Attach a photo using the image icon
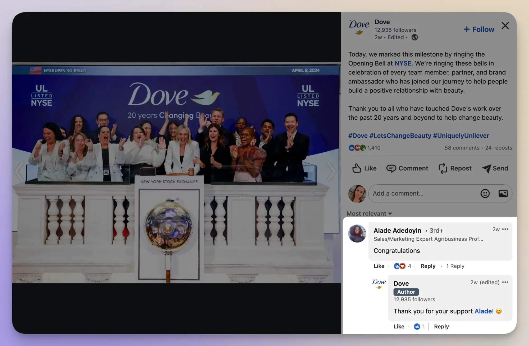 click(503, 194)
